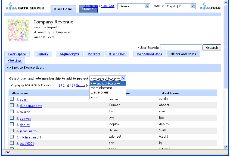Viewport: 230px width, 157px height.
Task: Click the user icon beside deploy
Action: pyautogui.click(x=17, y=125)
